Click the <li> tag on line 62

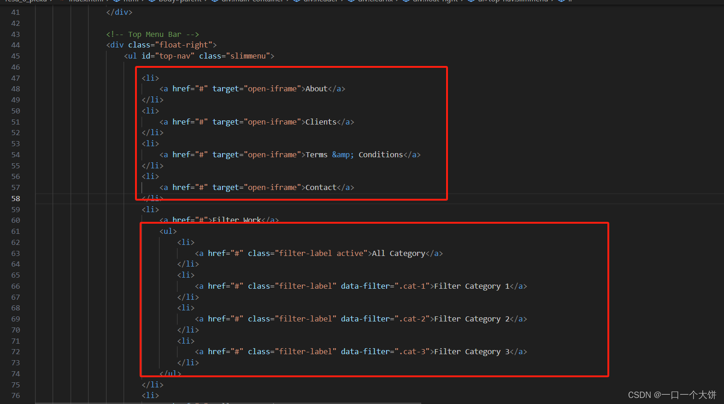coord(186,242)
